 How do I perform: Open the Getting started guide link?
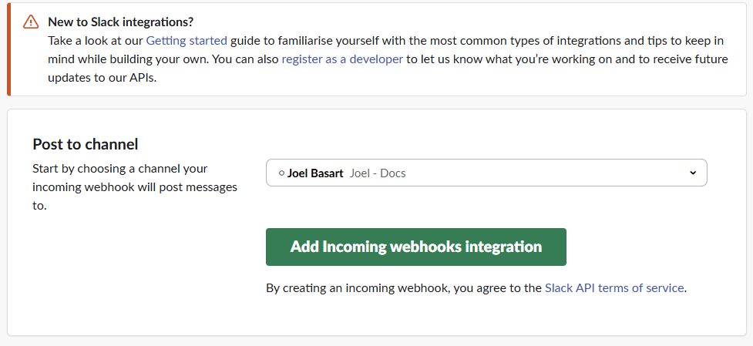[x=187, y=41]
